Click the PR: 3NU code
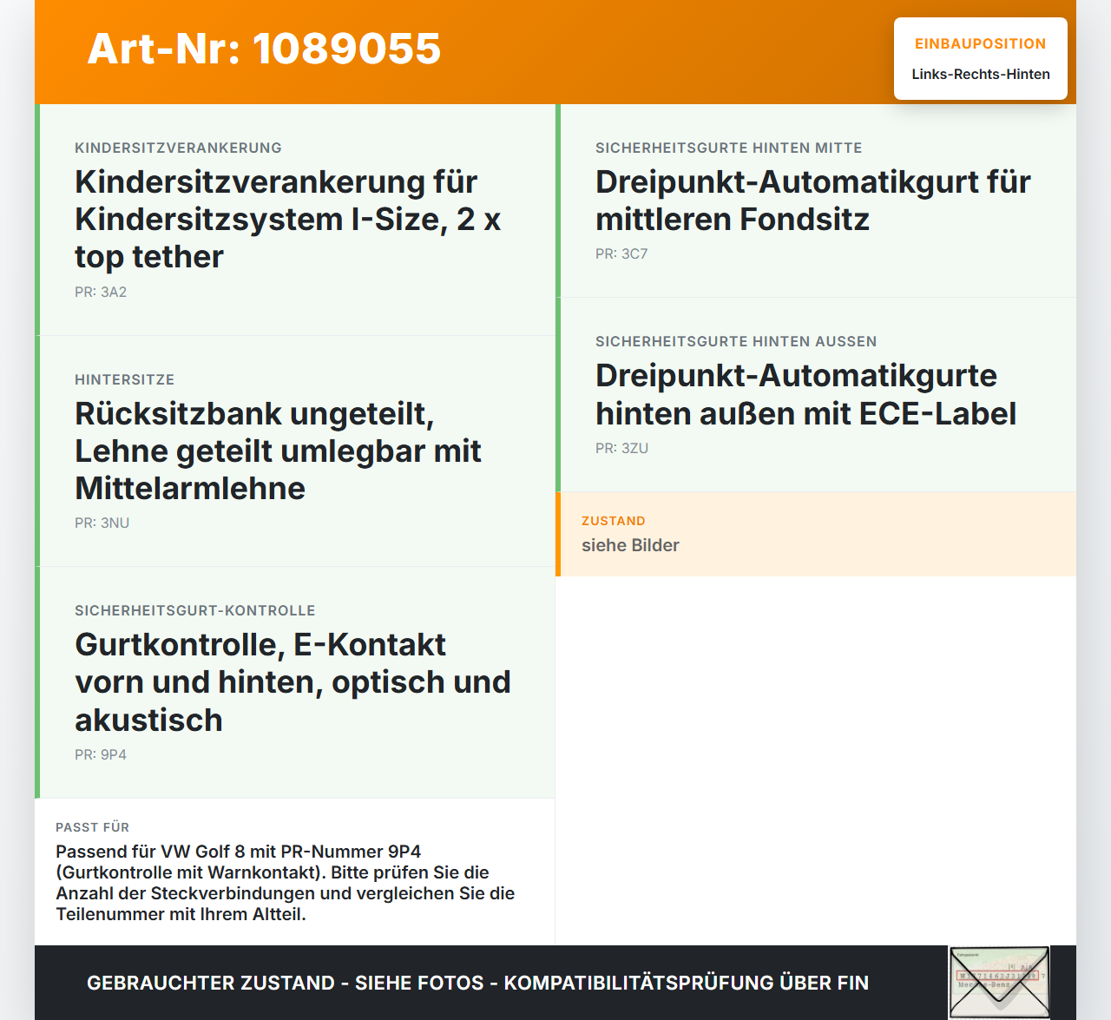Screen dimensions: 1111x1020 [x=102, y=523]
